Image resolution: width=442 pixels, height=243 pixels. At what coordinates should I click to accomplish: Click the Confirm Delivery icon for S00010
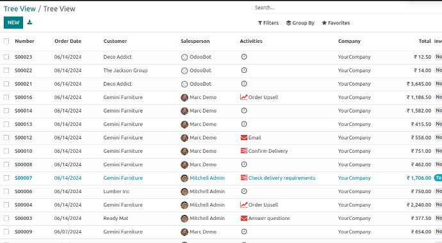click(244, 151)
